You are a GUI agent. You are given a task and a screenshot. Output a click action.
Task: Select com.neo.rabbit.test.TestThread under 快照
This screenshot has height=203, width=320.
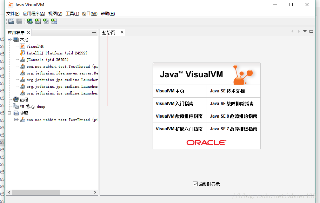point(62,120)
